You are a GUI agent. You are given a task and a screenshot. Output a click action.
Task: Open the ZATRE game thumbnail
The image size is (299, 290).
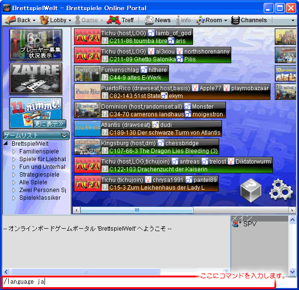click(x=36, y=78)
